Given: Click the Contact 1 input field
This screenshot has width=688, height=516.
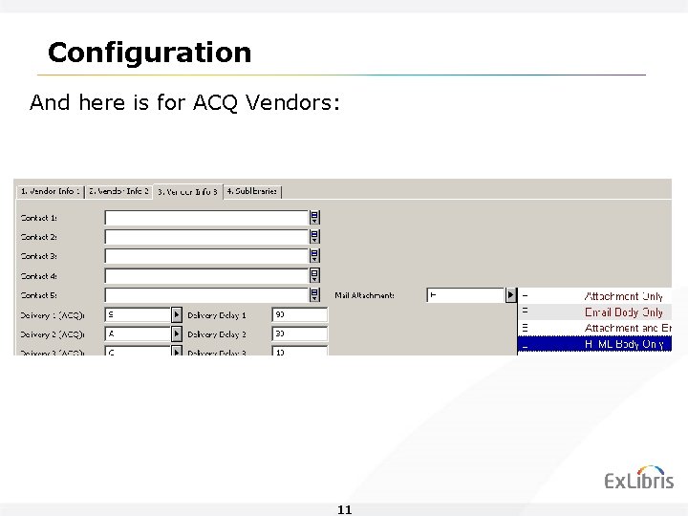Looking at the screenshot, I should point(206,218).
